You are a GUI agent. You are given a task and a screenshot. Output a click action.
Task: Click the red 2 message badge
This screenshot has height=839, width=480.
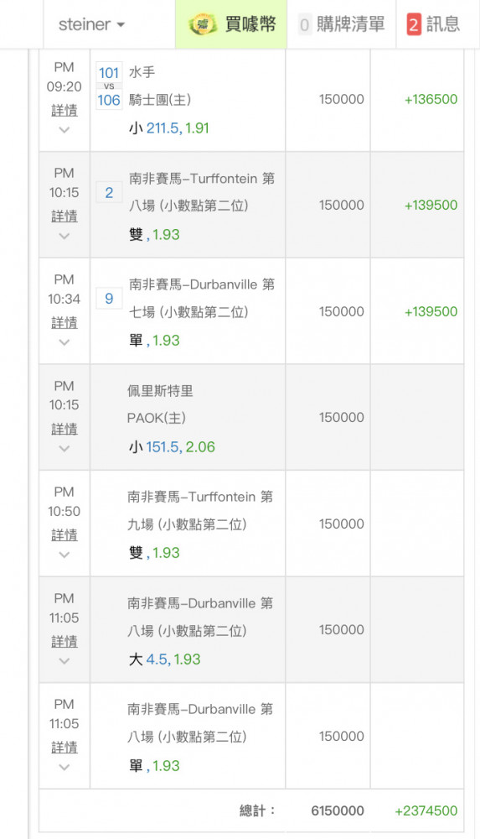click(414, 24)
